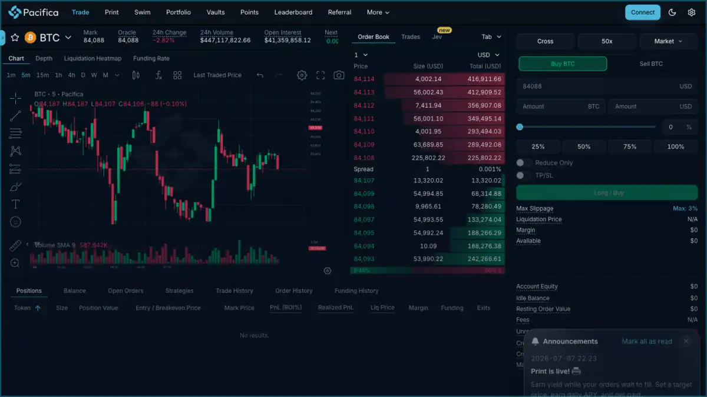707x397 pixels.
Task: Open the indicators (fx) menu
Action: tap(158, 75)
